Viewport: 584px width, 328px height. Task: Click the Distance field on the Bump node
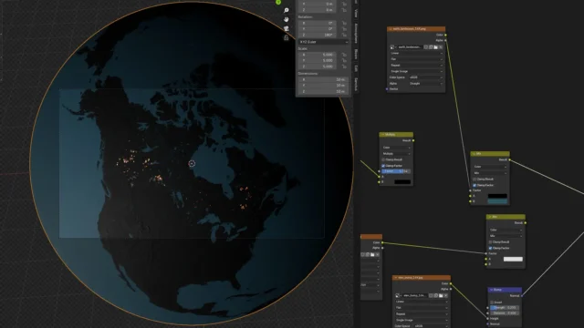[505, 313]
